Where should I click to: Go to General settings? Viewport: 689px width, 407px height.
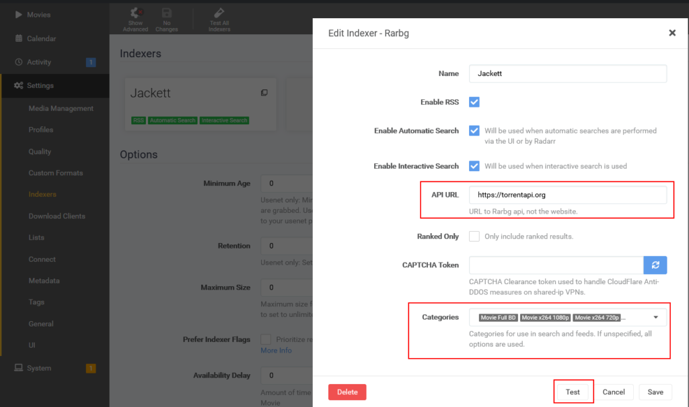tap(41, 324)
